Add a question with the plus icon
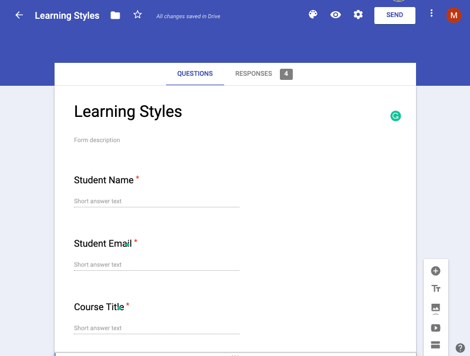The image size is (470, 356). (x=435, y=271)
